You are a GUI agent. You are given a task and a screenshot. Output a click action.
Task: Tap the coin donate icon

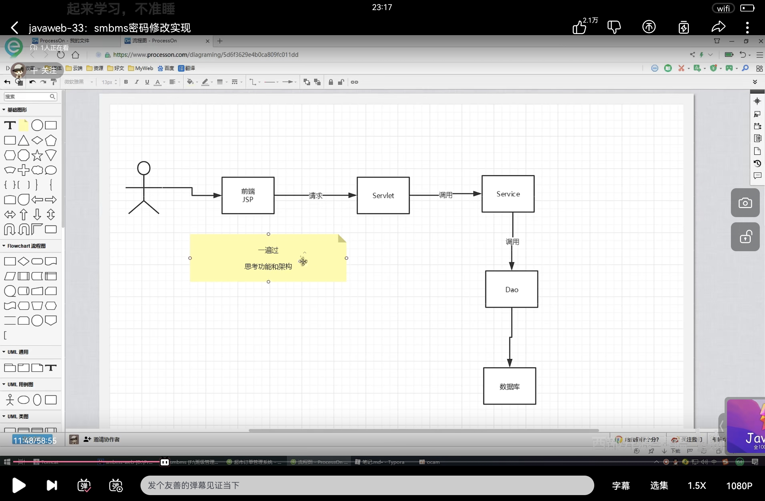click(649, 27)
